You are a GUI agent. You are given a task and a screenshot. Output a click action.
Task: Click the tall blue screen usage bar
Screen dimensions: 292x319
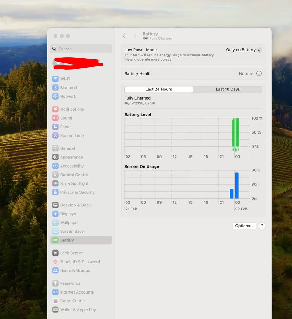tap(237, 185)
